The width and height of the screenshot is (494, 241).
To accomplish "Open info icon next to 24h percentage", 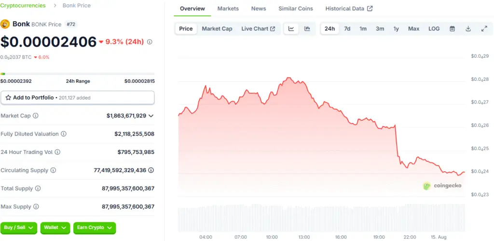I will [x=150, y=42].
